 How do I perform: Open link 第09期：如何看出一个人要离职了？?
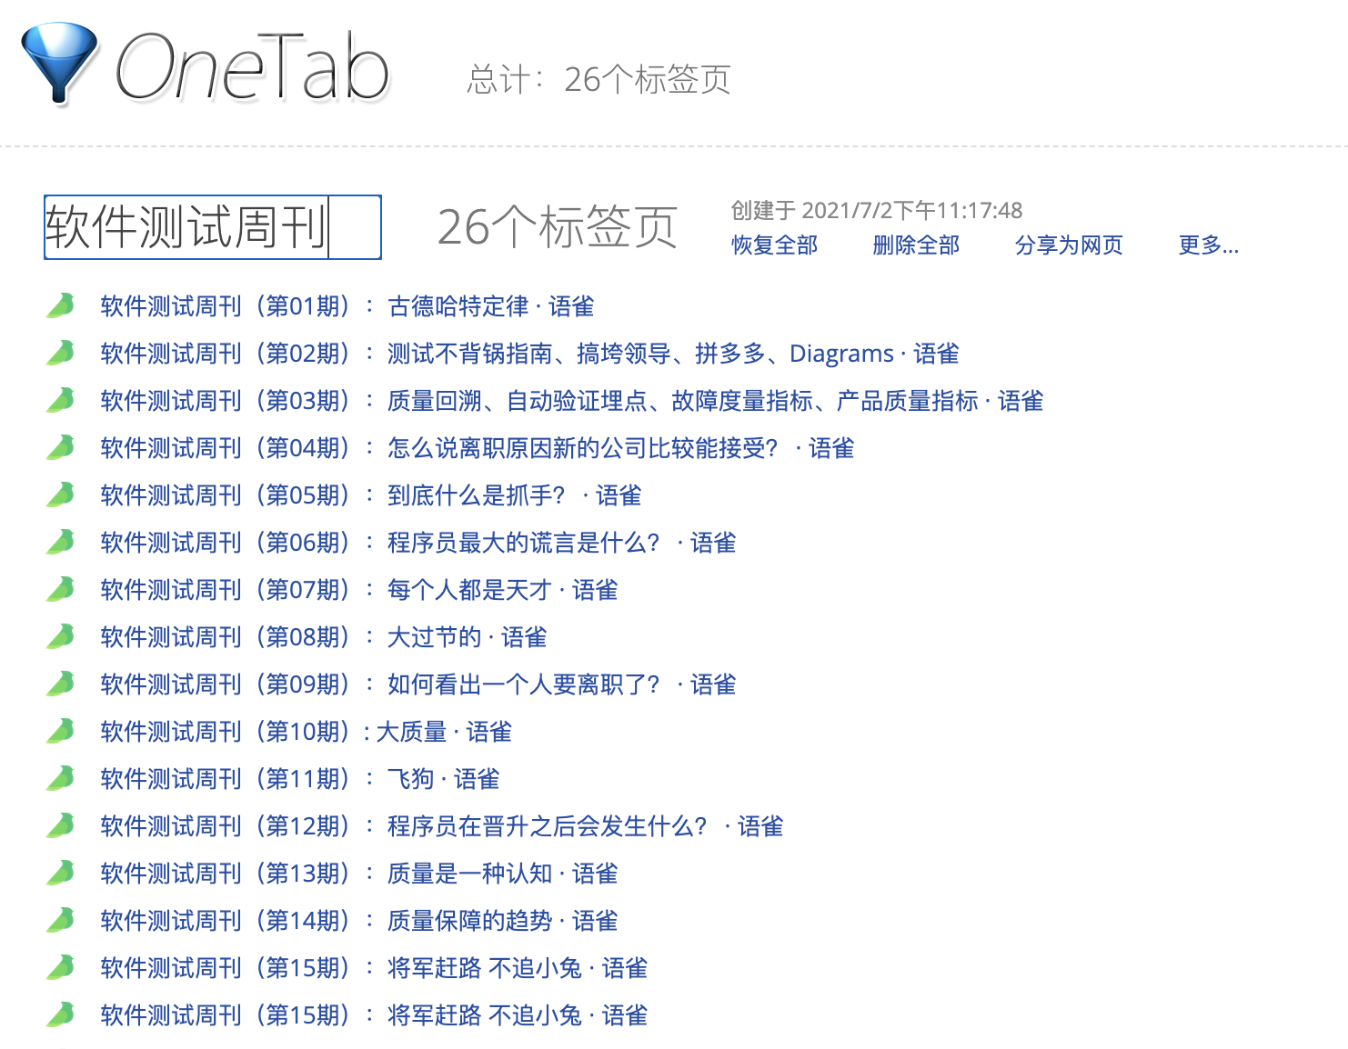(418, 684)
